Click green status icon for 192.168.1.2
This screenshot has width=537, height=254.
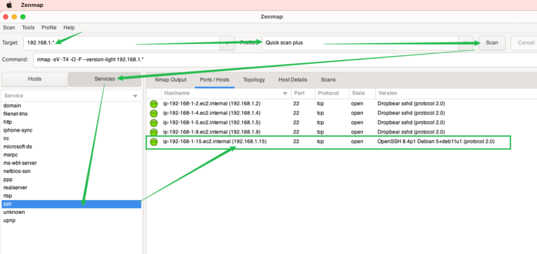[x=154, y=104]
